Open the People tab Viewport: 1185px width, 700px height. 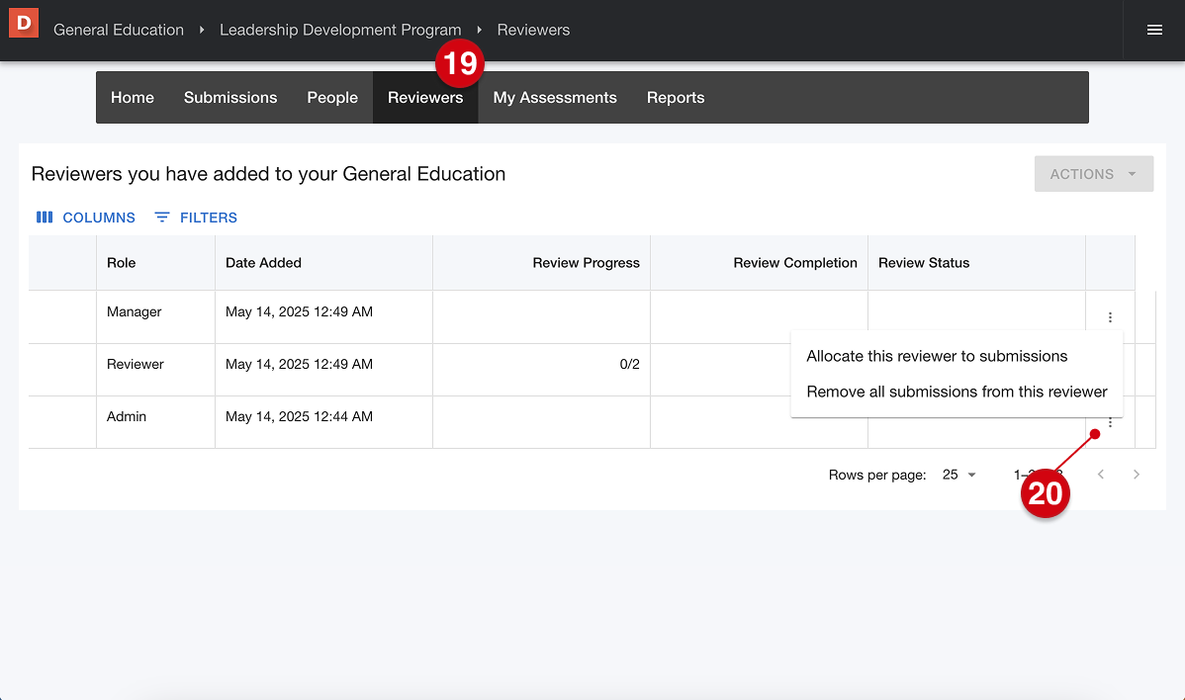click(x=332, y=98)
